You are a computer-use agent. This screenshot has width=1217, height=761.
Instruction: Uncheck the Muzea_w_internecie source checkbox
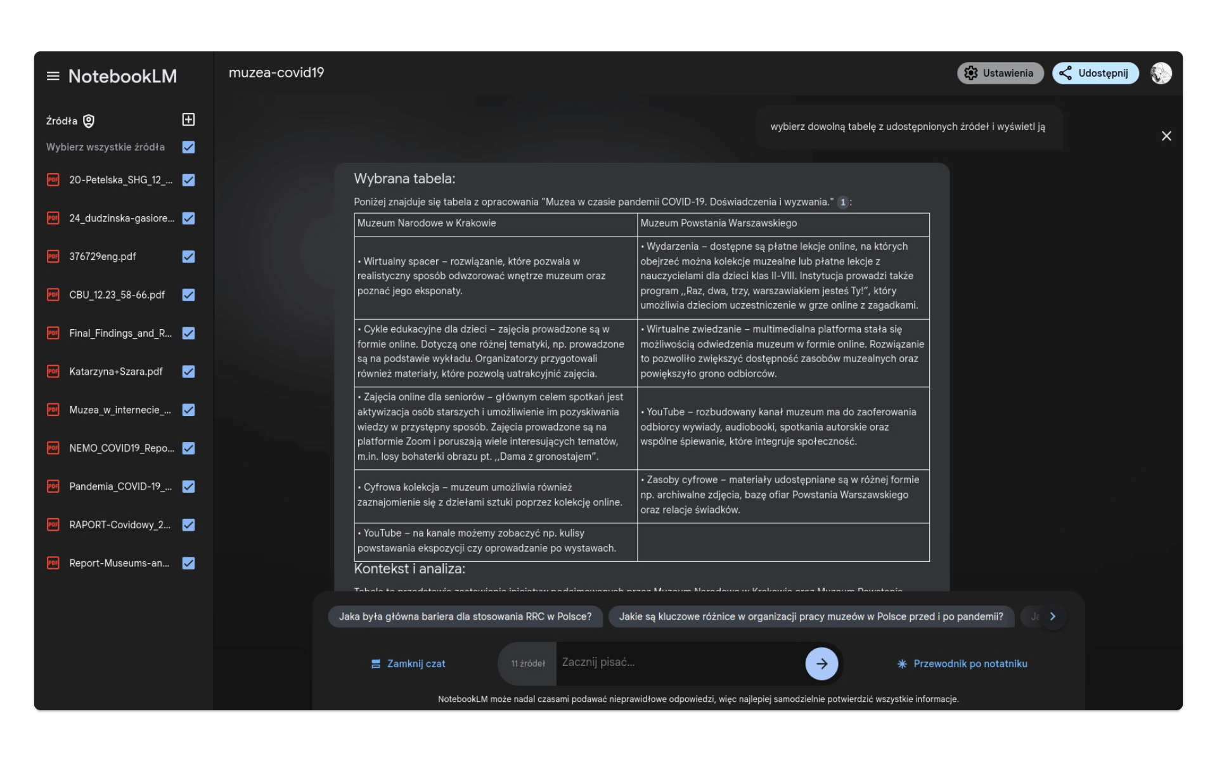click(188, 410)
